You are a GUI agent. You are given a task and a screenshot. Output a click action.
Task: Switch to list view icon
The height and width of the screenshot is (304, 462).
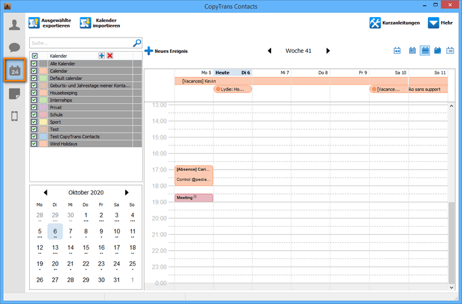click(x=450, y=50)
